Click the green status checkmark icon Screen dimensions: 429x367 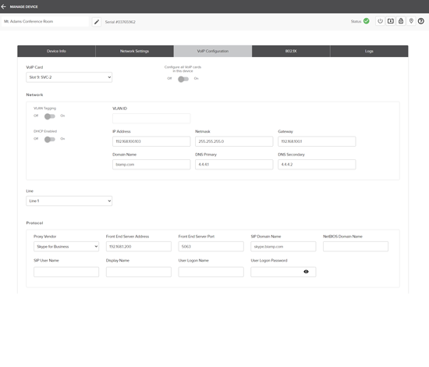[367, 21]
